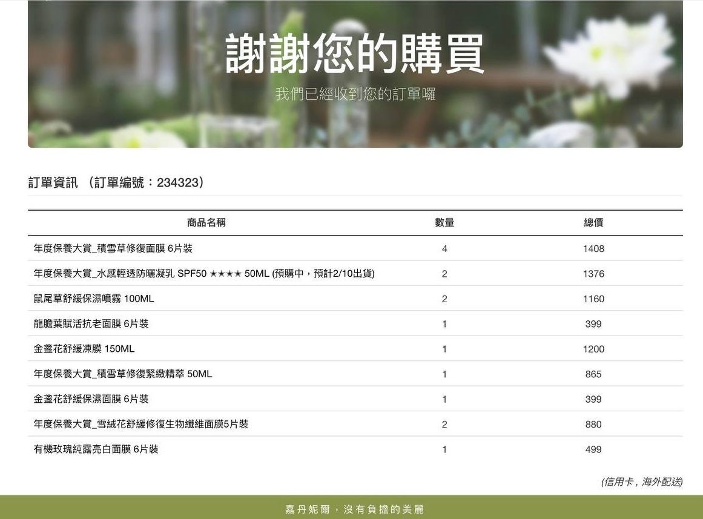Click the 我們已經收到您的訂單囉 subtitle text
The image size is (703, 519).
(x=355, y=94)
